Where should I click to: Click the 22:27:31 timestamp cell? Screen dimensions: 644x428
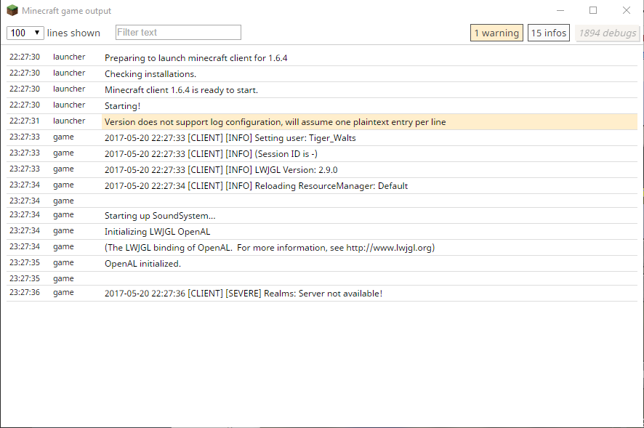[x=25, y=121]
